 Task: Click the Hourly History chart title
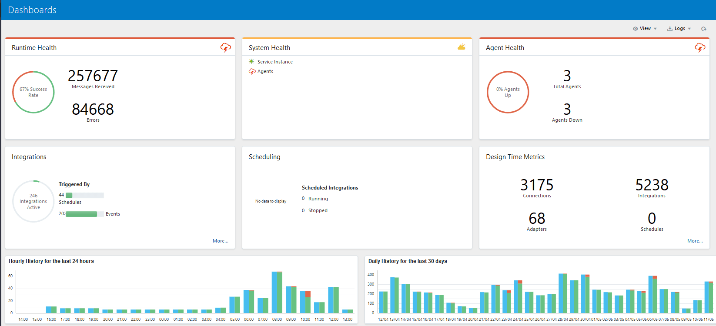tap(51, 261)
